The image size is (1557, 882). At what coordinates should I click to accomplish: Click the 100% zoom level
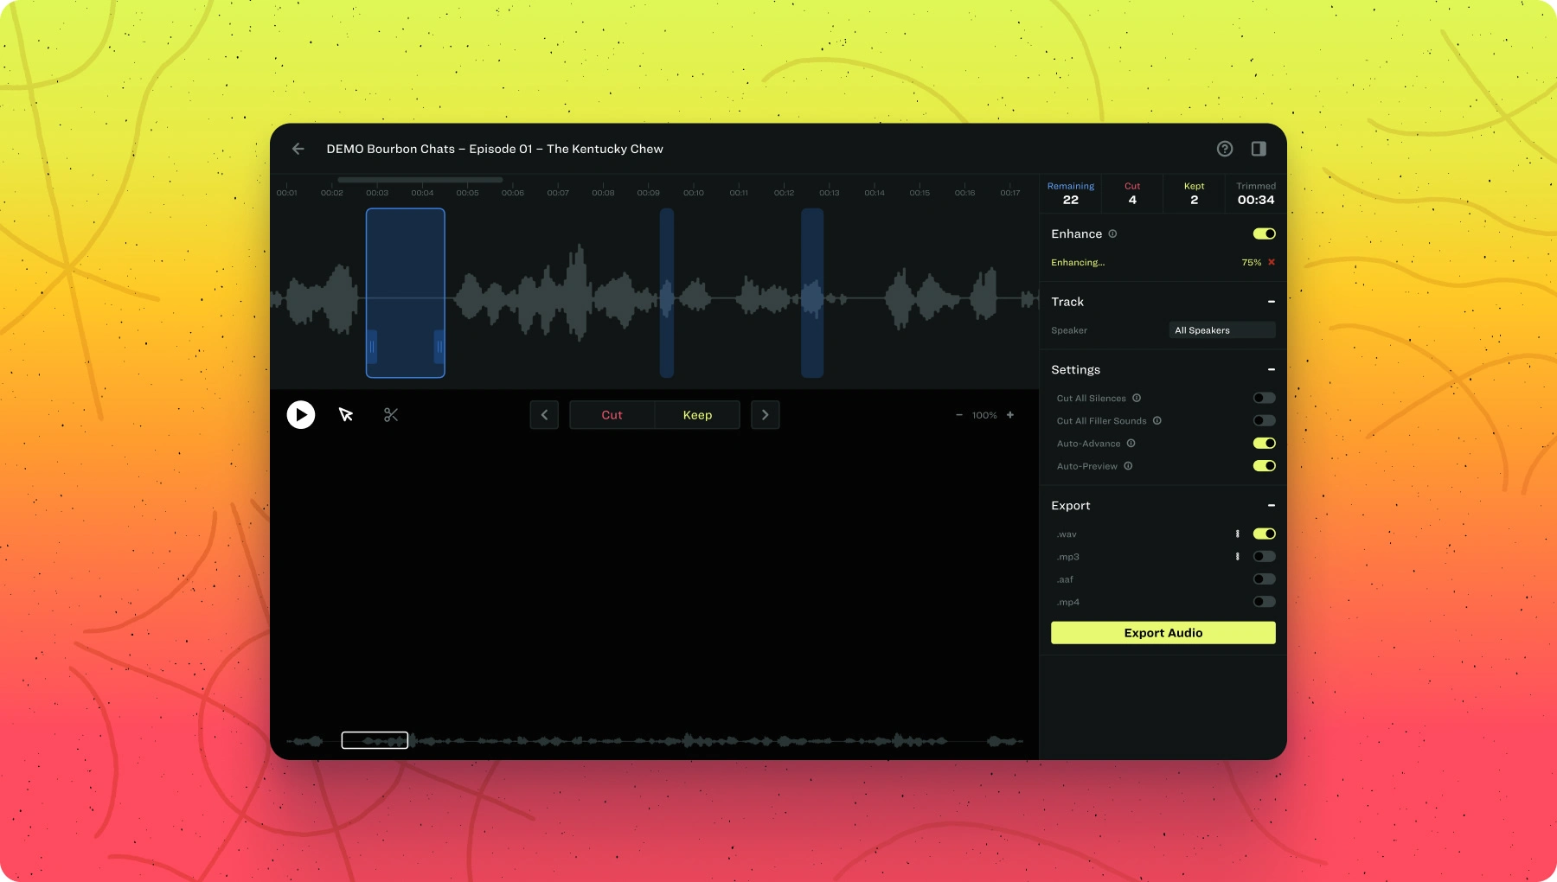coord(984,415)
